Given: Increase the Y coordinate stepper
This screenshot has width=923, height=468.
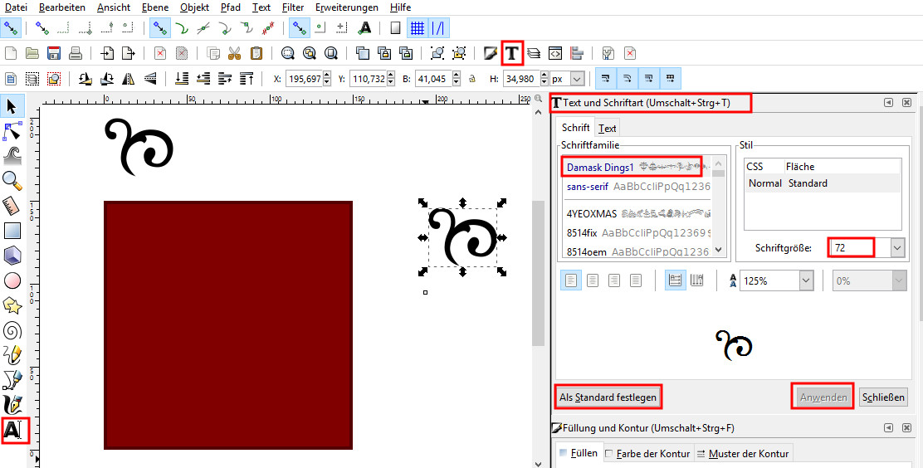Looking at the screenshot, I should coord(391,75).
